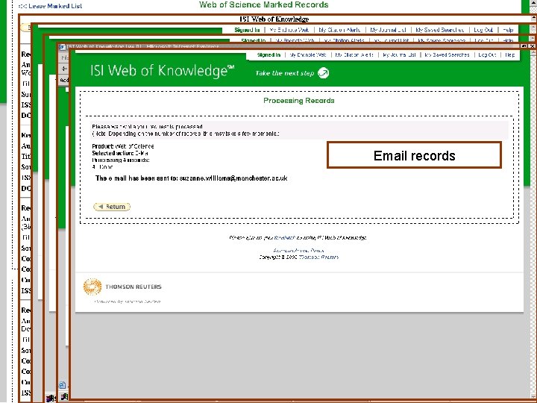Close the Internet Explorer window

[x=532, y=46]
